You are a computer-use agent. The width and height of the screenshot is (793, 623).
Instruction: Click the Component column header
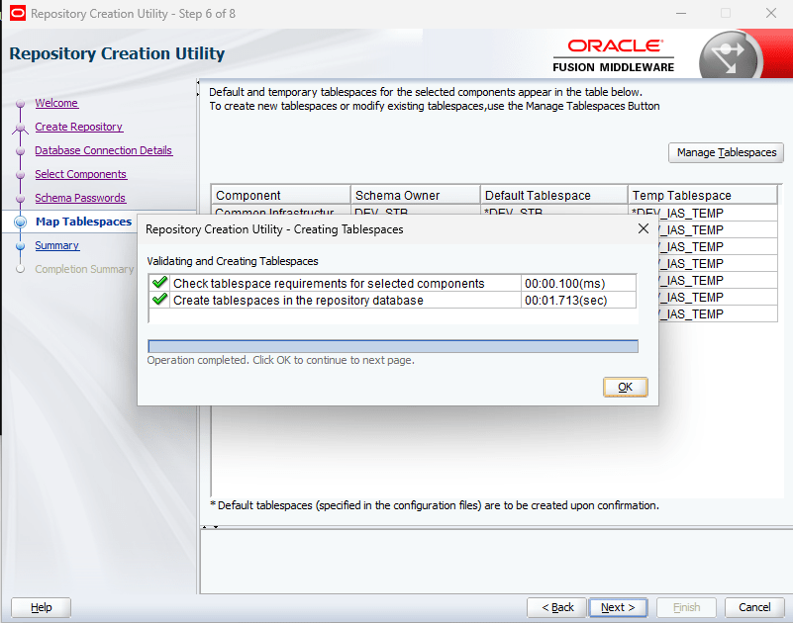click(x=281, y=195)
